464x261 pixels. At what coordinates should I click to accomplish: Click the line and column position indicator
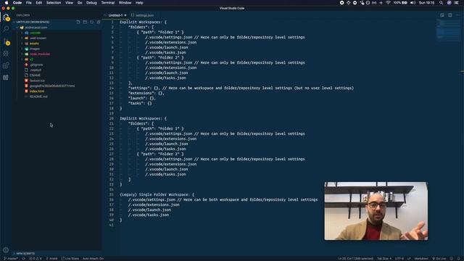point(356,258)
